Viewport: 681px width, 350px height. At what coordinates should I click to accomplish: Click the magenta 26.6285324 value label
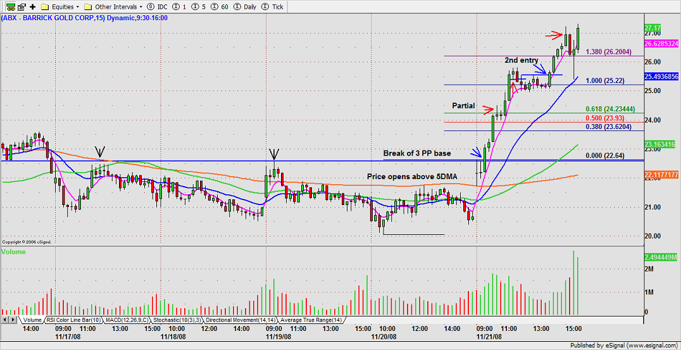coord(661,44)
